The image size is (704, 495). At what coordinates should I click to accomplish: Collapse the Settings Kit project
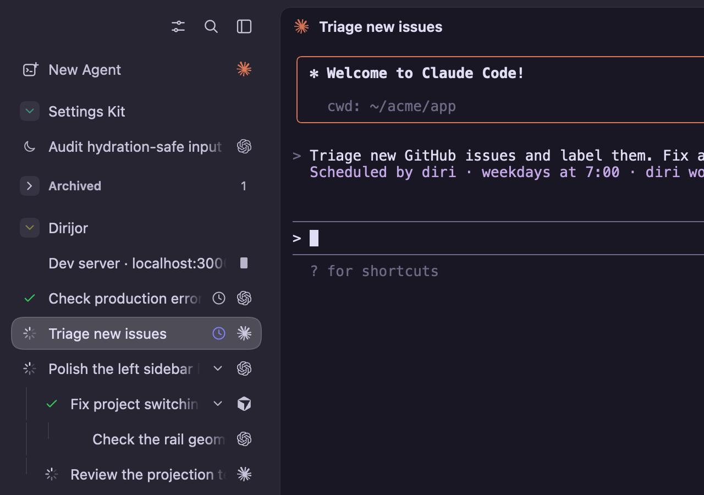coord(30,111)
